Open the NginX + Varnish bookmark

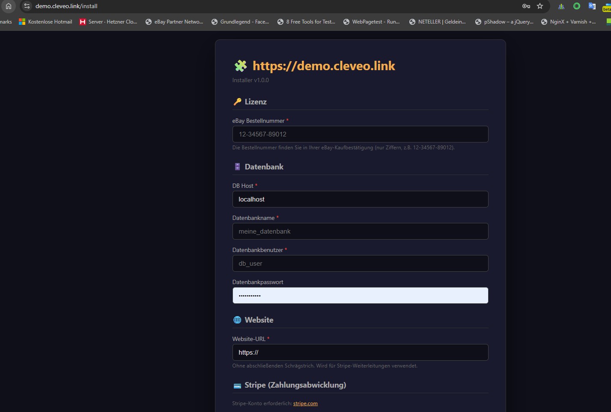point(569,22)
